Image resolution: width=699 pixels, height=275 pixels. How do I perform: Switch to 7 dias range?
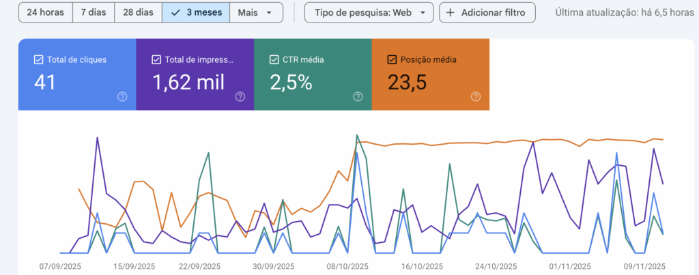(x=93, y=12)
